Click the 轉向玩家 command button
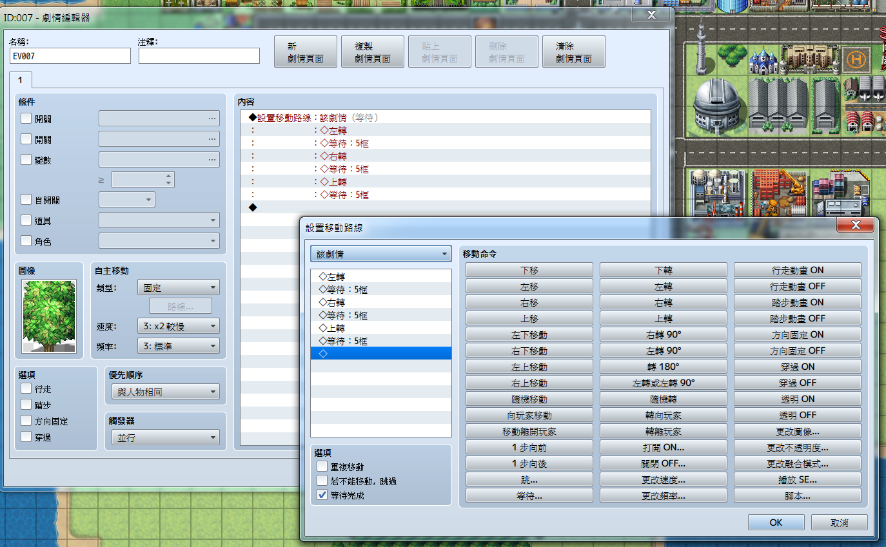The image size is (886, 547). click(x=664, y=415)
